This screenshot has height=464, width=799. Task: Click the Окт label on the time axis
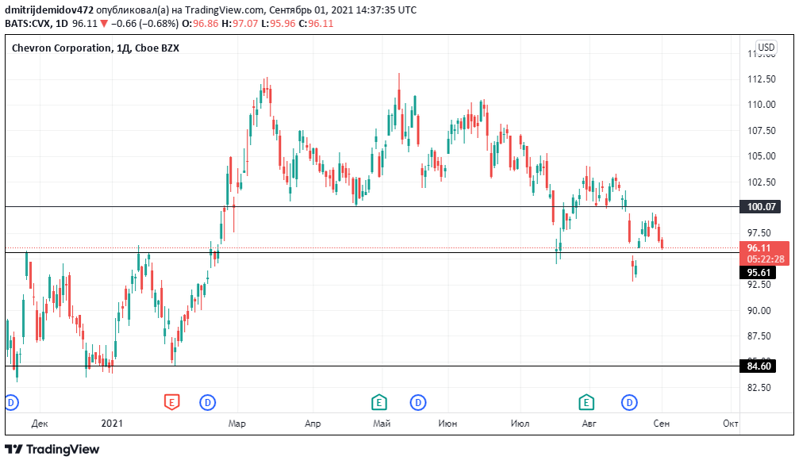(x=730, y=424)
